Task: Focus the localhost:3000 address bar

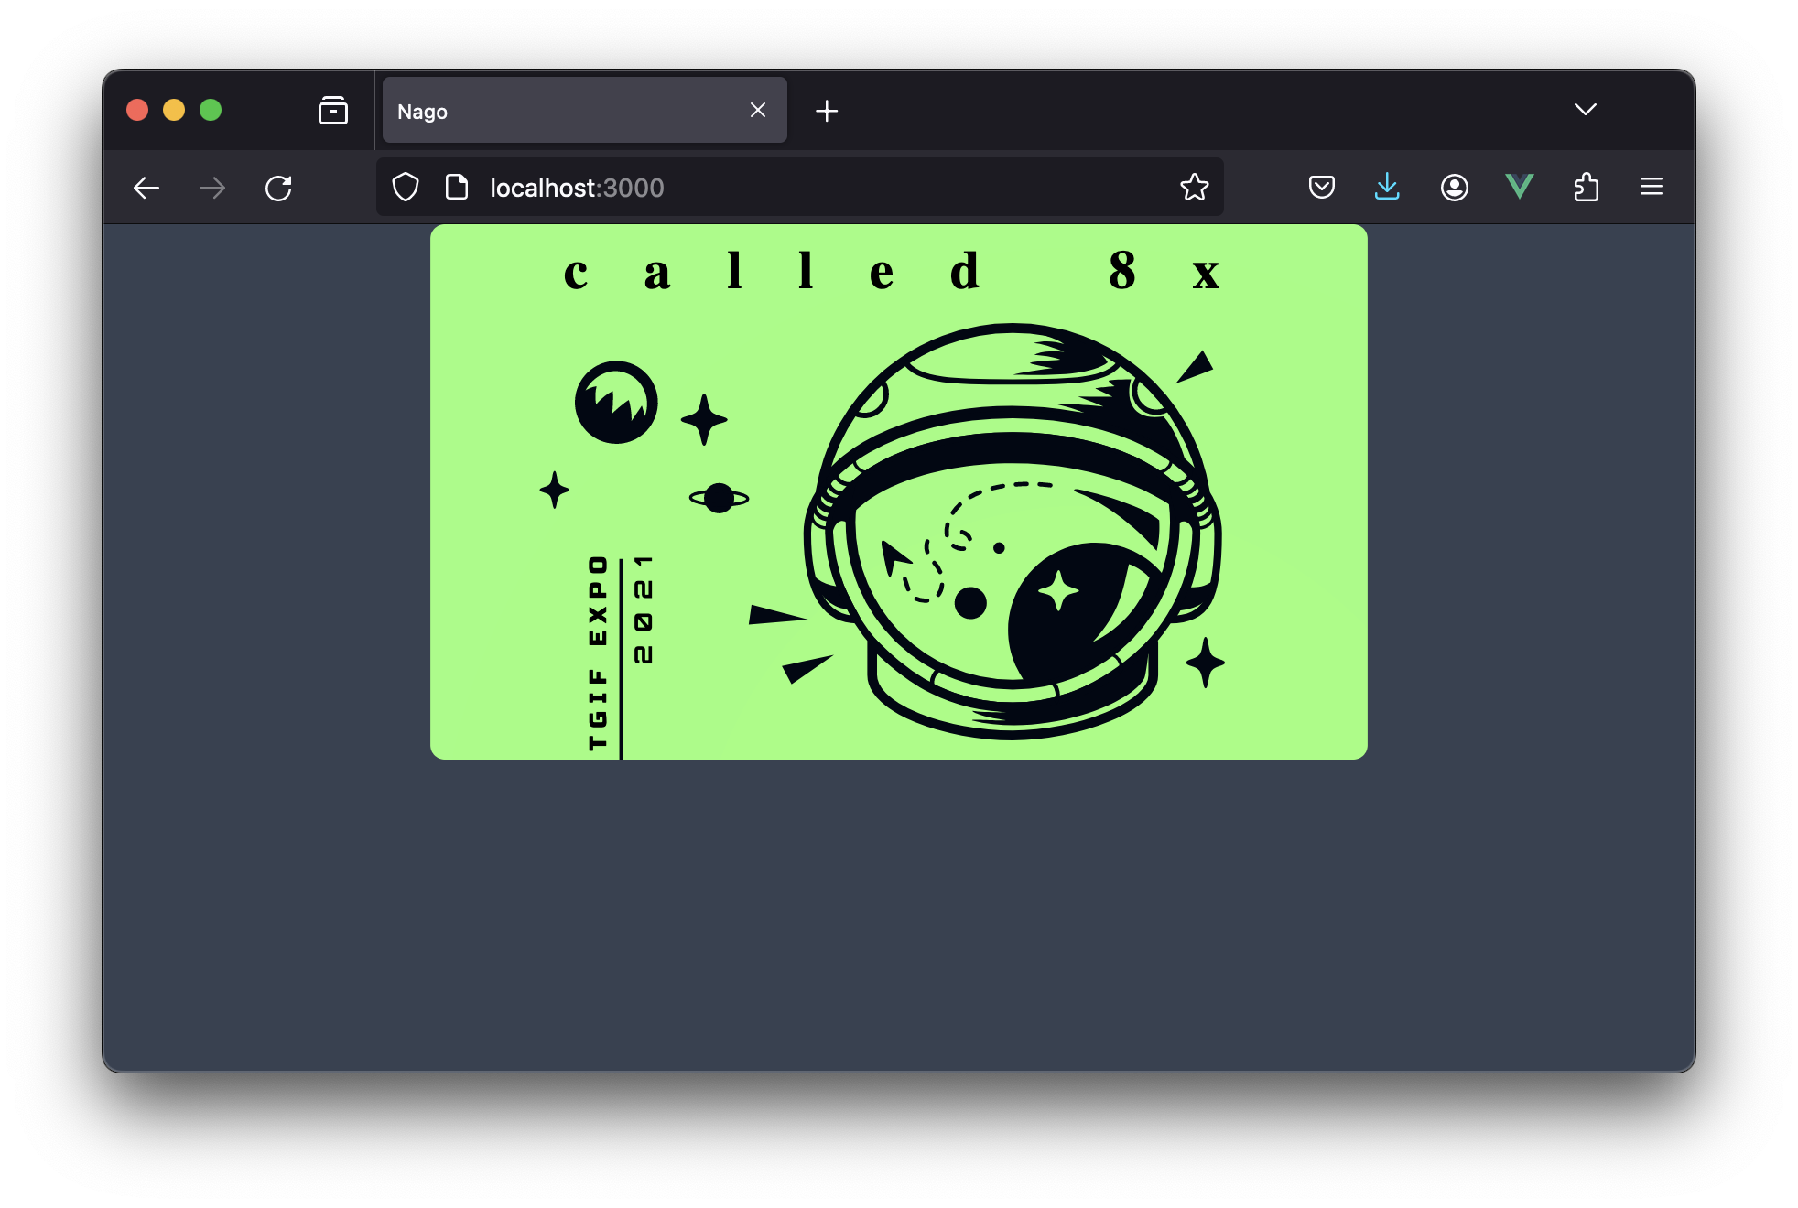Action: click(x=806, y=188)
